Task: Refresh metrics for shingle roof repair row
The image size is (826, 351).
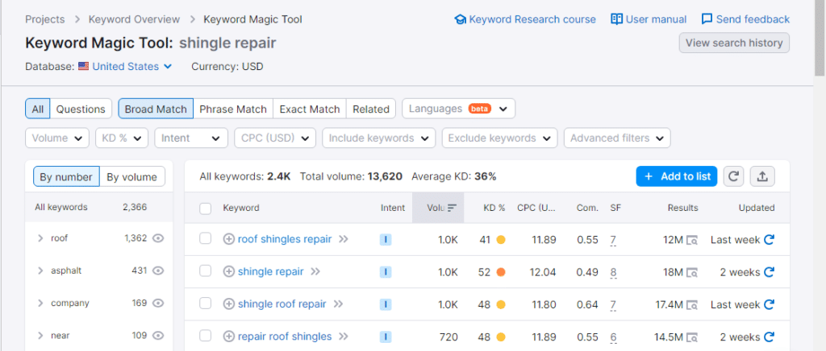Action: [x=769, y=304]
